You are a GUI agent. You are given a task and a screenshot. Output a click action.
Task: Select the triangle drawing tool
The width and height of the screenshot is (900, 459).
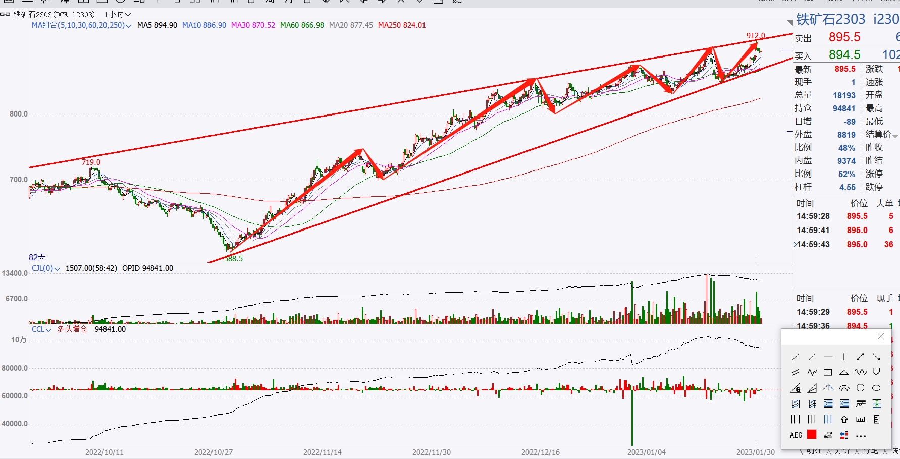(844, 372)
